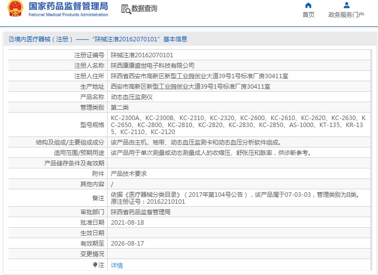Click the 首页 home icon
Image resolution: width=378 pixels, height=275 pixels.
coord(308,5)
